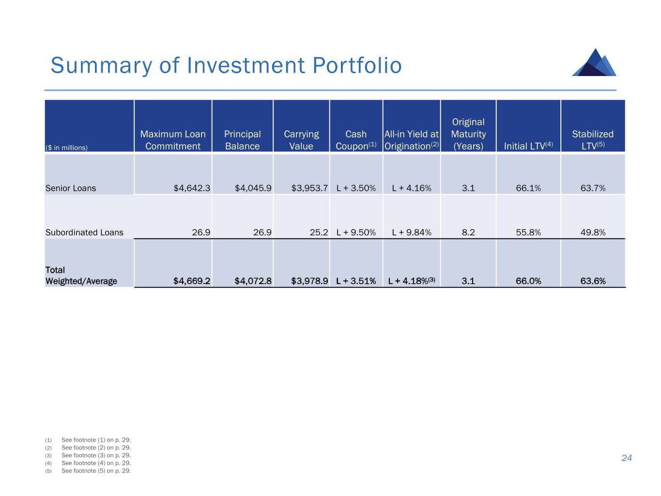Viewport: 661px width, 496px height.
Task: Click the Original Maturity (Years) header
Action: pyautogui.click(x=468, y=134)
